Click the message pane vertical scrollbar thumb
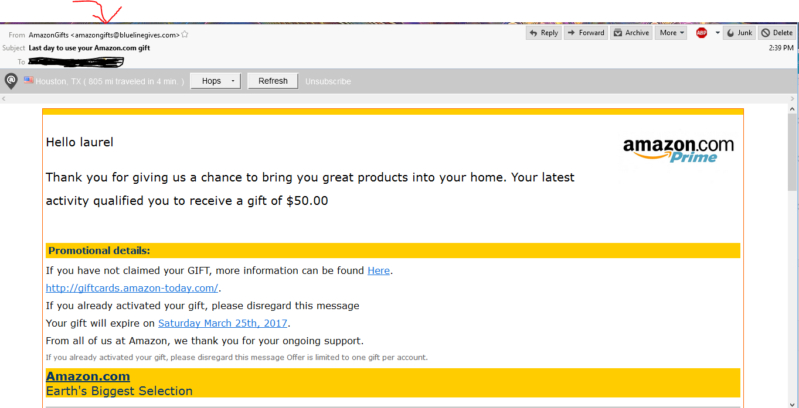Image resolution: width=799 pixels, height=408 pixels. (x=792, y=152)
